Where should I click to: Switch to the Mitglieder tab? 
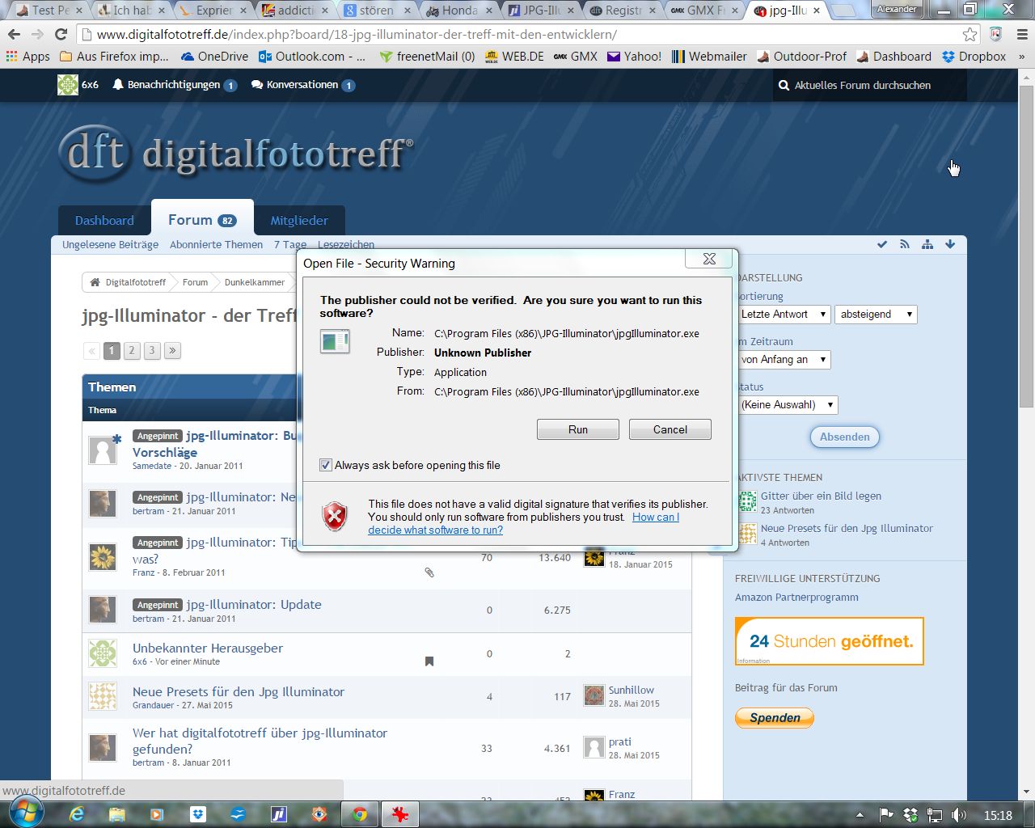click(x=299, y=221)
